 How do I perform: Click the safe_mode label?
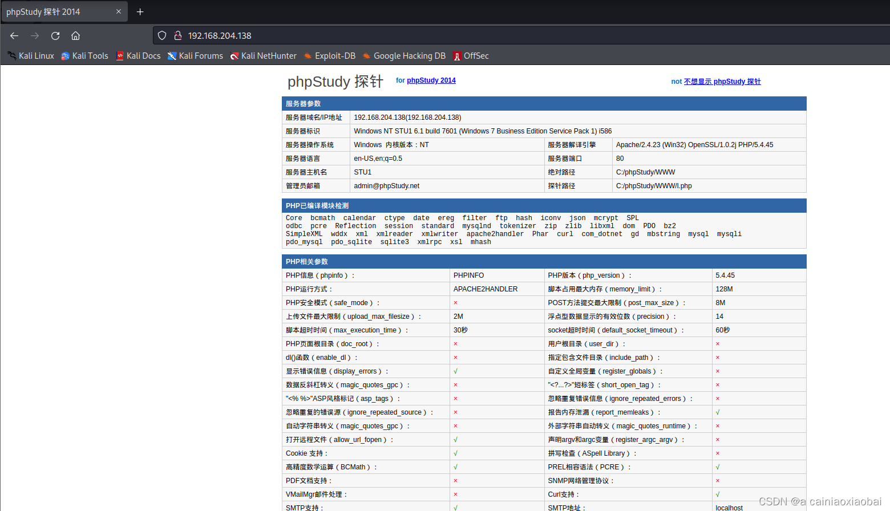coord(333,303)
